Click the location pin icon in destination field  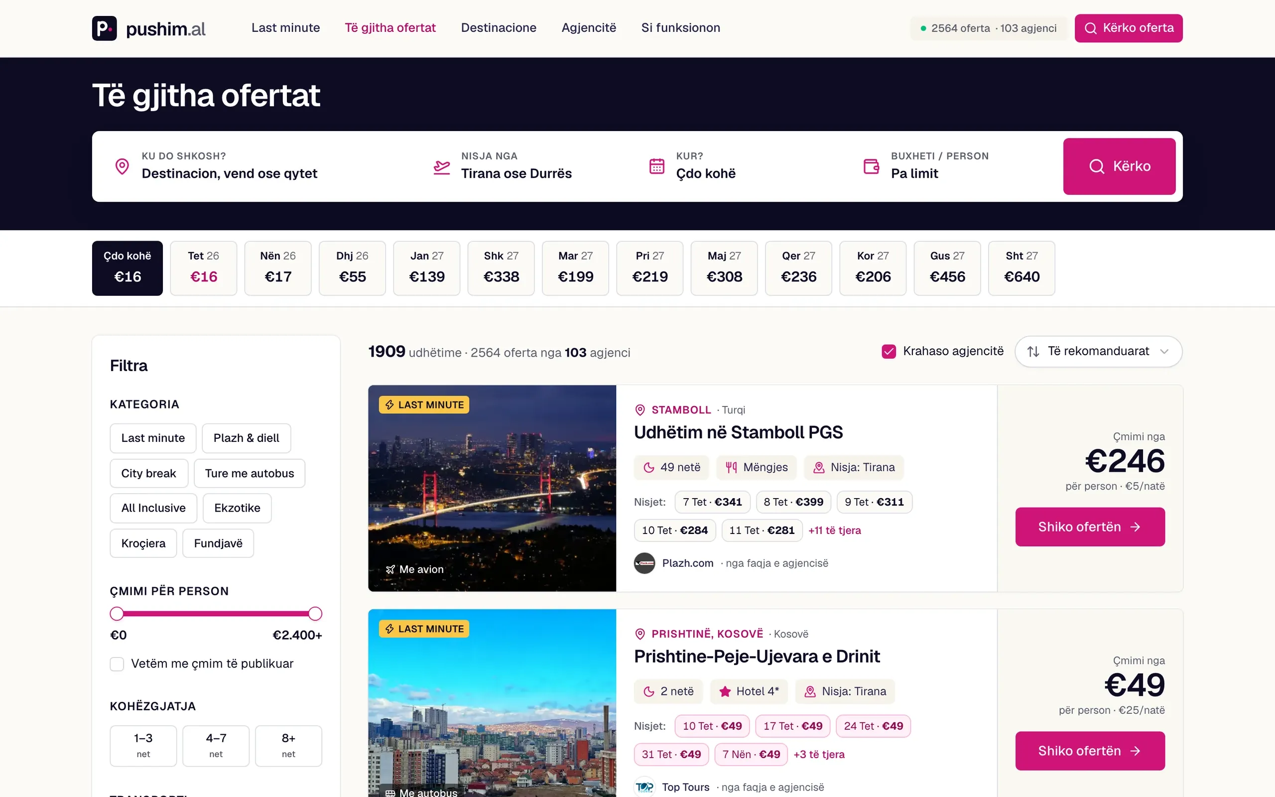point(122,166)
